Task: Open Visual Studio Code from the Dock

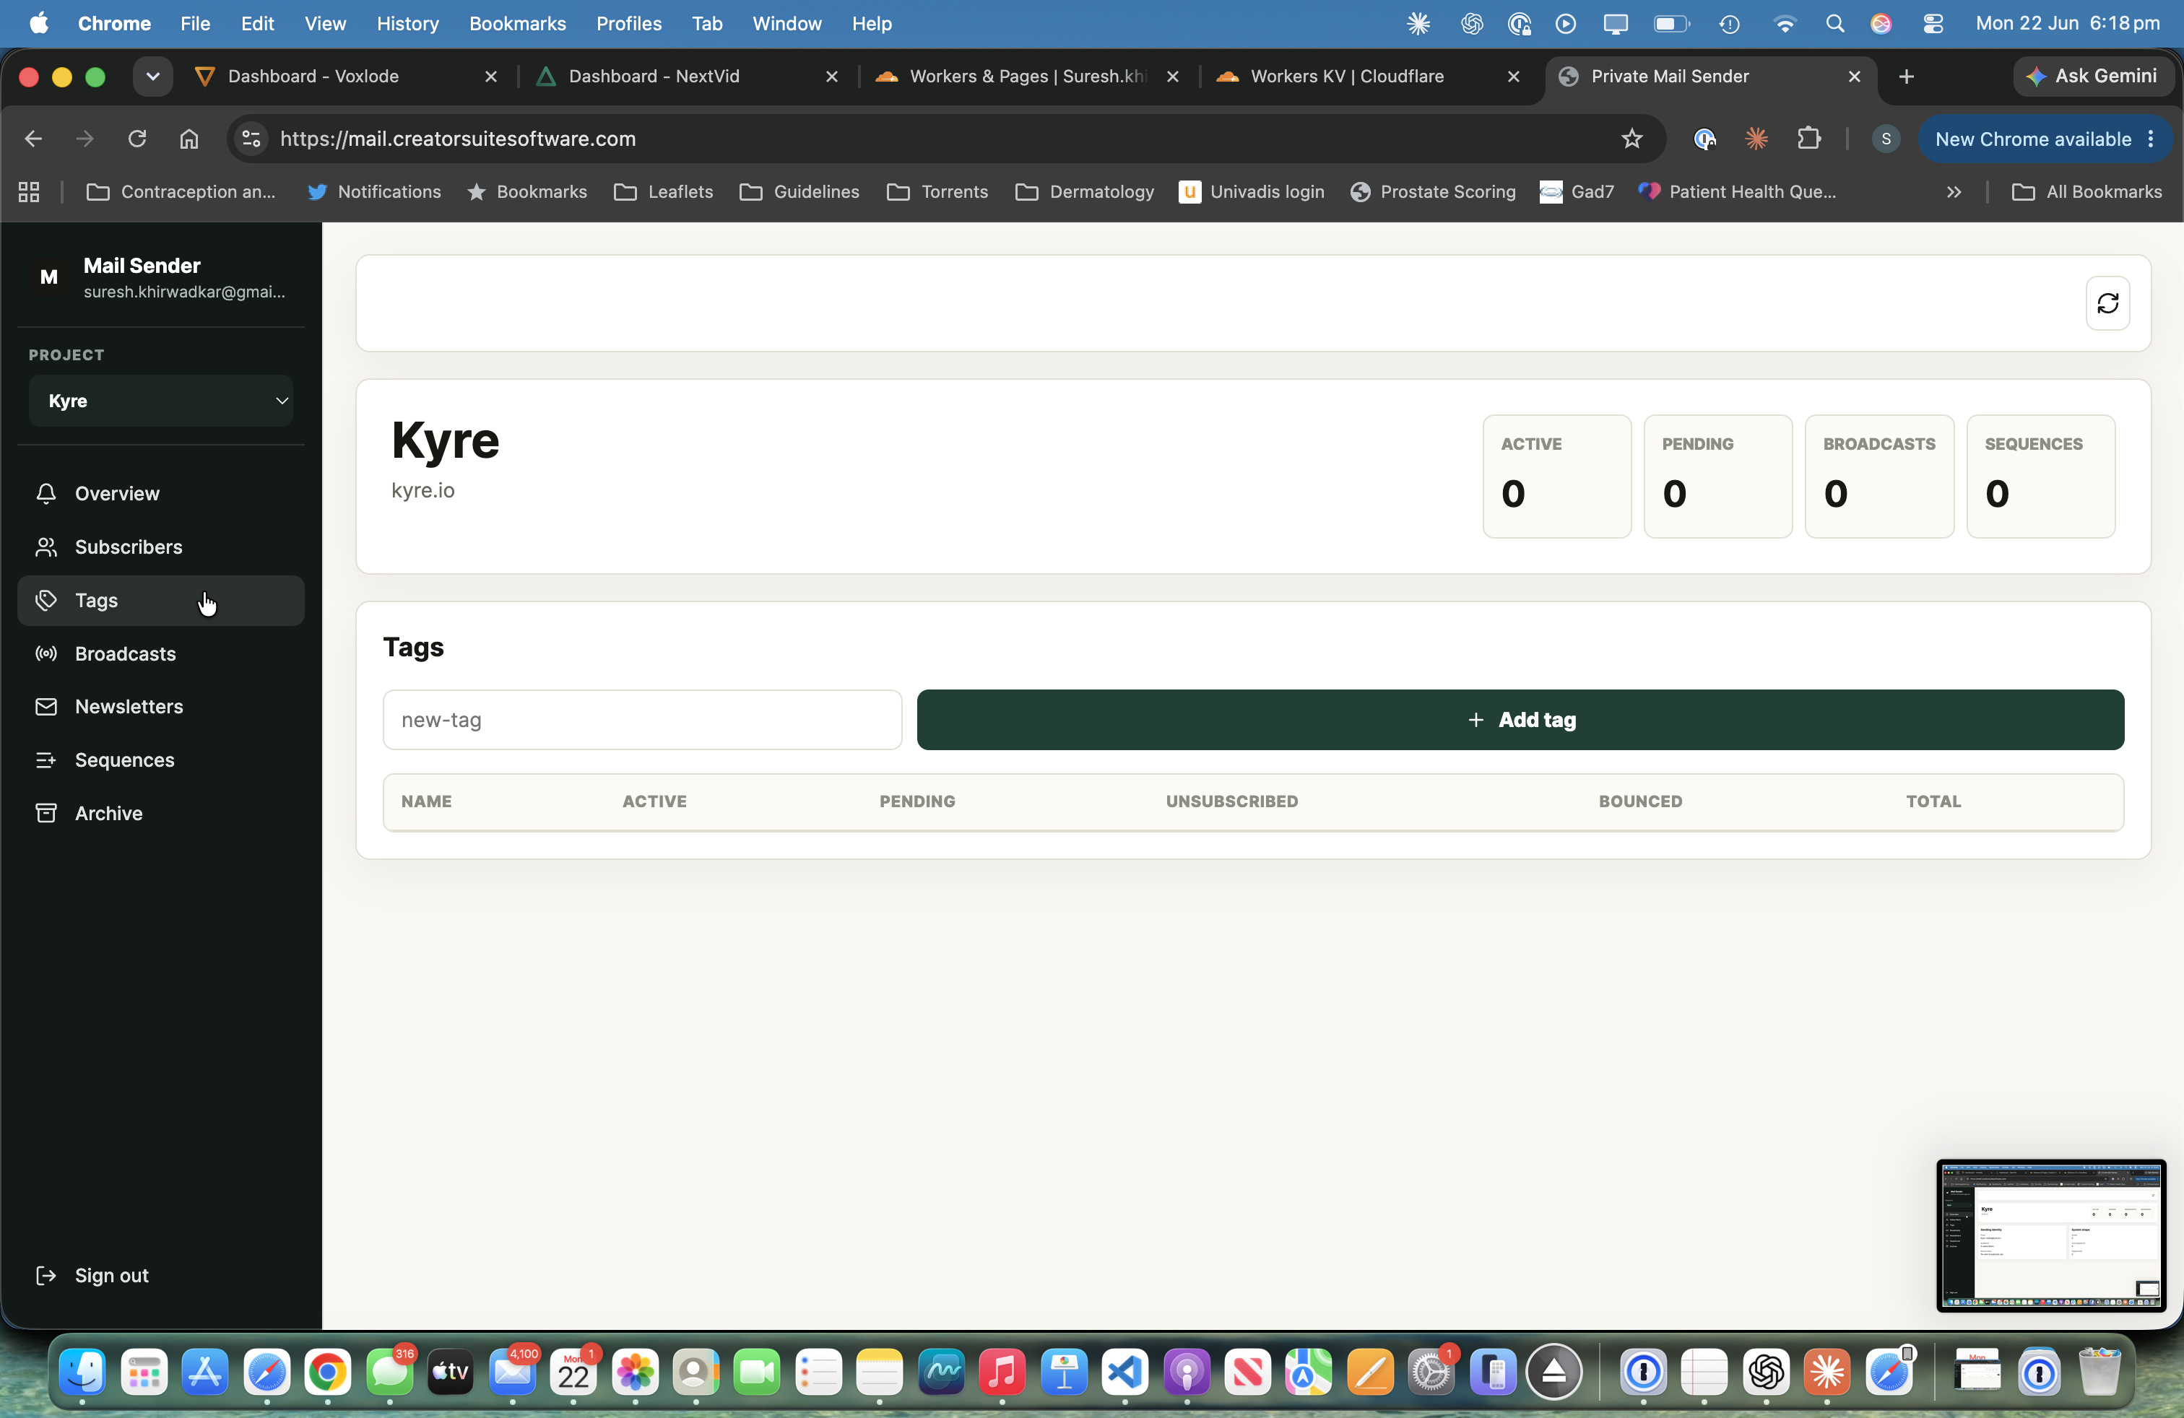Action: tap(1125, 1372)
